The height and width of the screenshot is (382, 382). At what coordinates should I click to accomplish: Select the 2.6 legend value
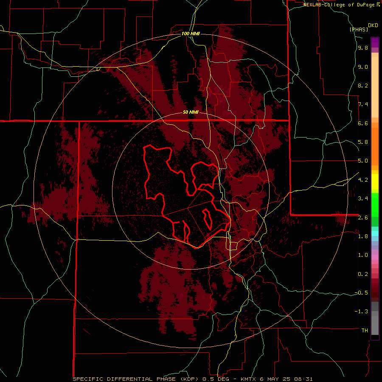[x=363, y=218]
